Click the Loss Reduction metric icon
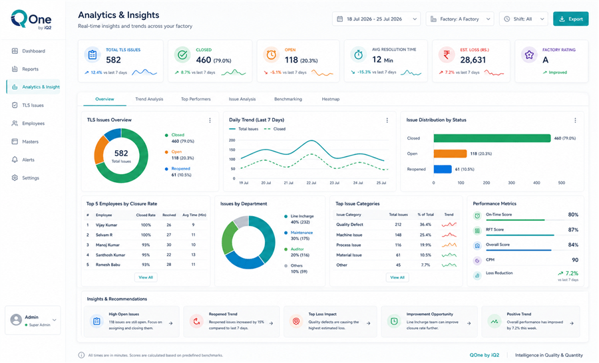The height and width of the screenshot is (363, 599). click(x=477, y=275)
